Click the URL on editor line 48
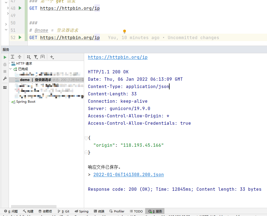The width and height of the screenshot is (267, 216). pyautogui.click(x=70, y=8)
